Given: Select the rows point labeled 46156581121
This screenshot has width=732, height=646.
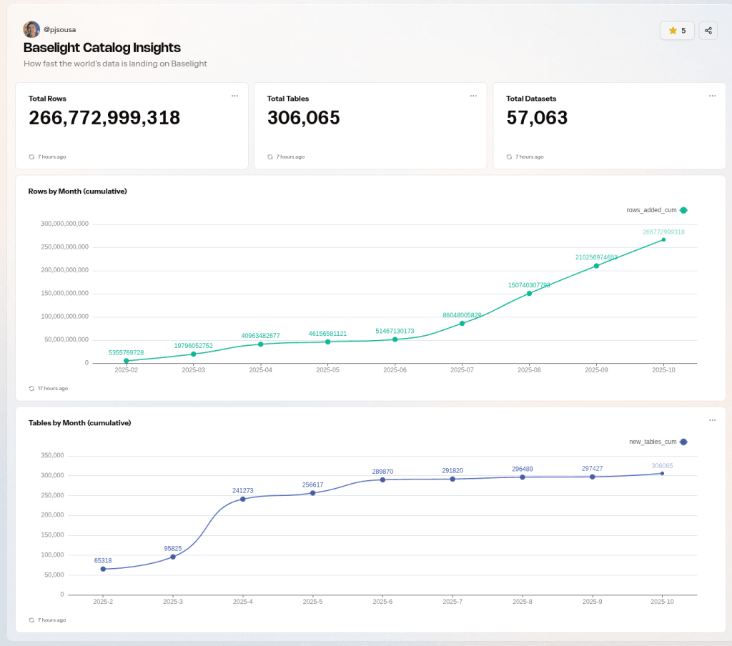Looking at the screenshot, I should [x=327, y=342].
